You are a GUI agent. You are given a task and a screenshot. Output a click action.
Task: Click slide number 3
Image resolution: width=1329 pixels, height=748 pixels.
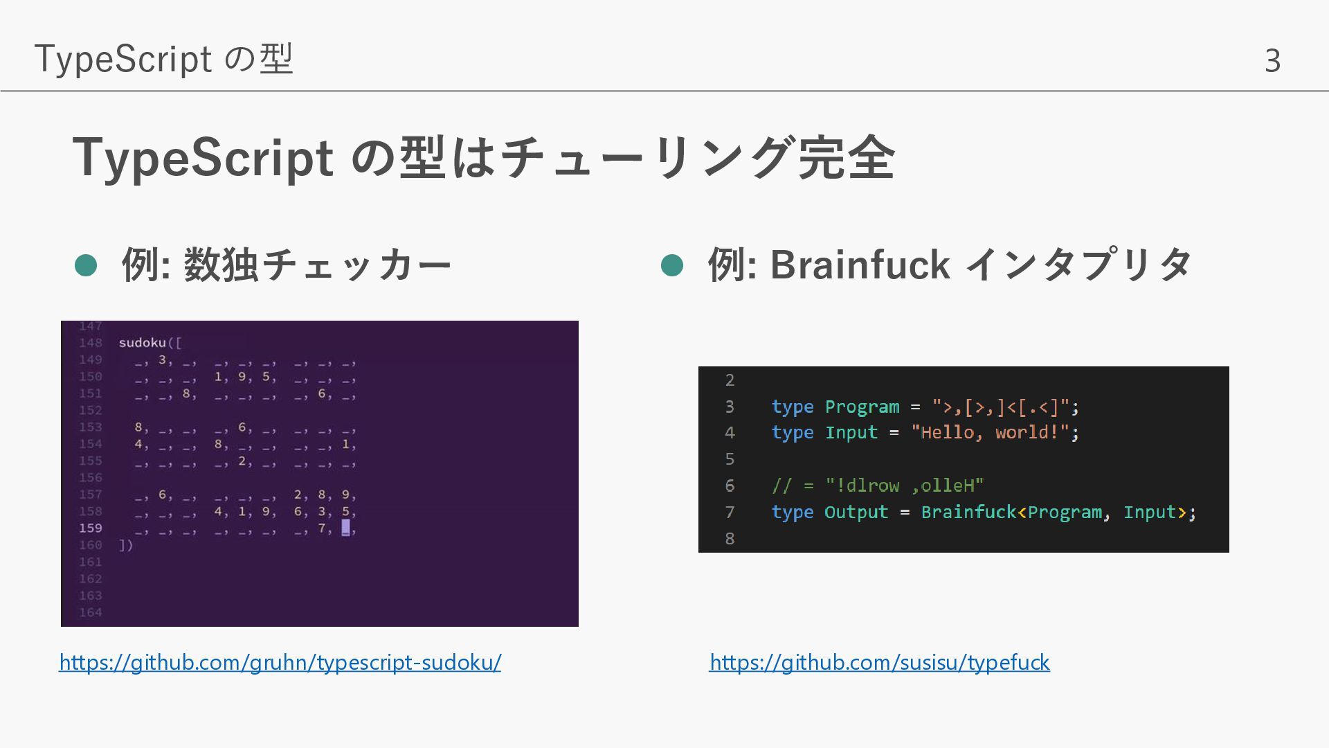tap(1272, 61)
